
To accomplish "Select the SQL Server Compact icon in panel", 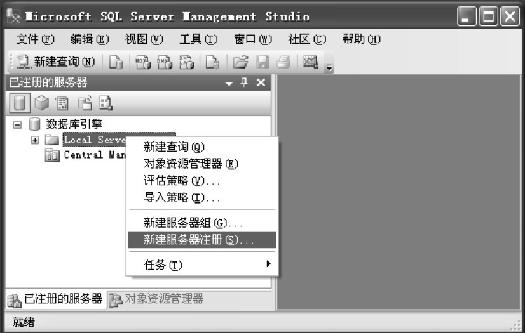I will coord(85,103).
